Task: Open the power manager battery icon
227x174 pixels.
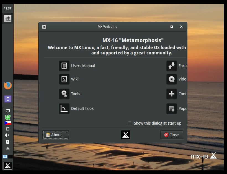Action: (8, 142)
